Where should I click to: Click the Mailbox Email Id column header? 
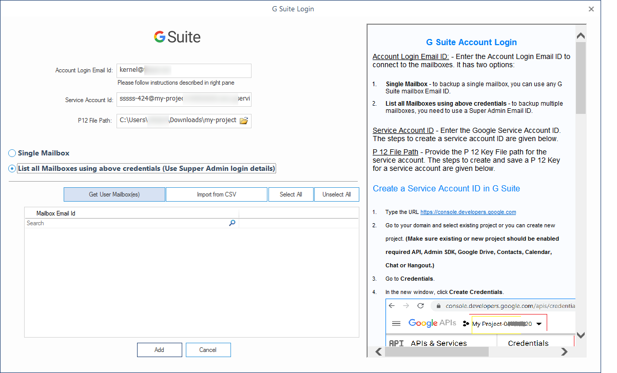[132, 213]
